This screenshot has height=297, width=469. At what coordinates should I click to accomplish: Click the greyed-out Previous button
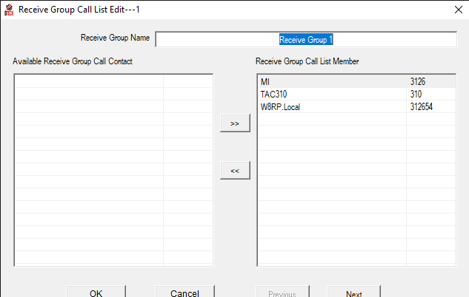pyautogui.click(x=282, y=293)
